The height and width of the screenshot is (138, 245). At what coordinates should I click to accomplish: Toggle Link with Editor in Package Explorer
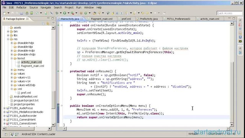(48, 24)
